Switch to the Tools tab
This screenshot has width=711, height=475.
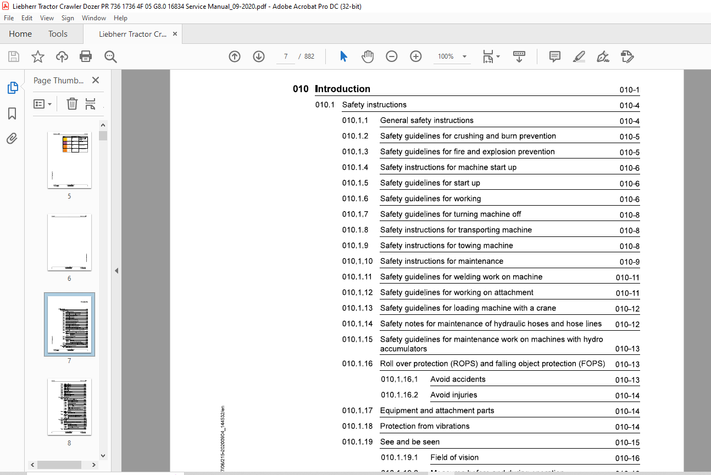coord(58,34)
